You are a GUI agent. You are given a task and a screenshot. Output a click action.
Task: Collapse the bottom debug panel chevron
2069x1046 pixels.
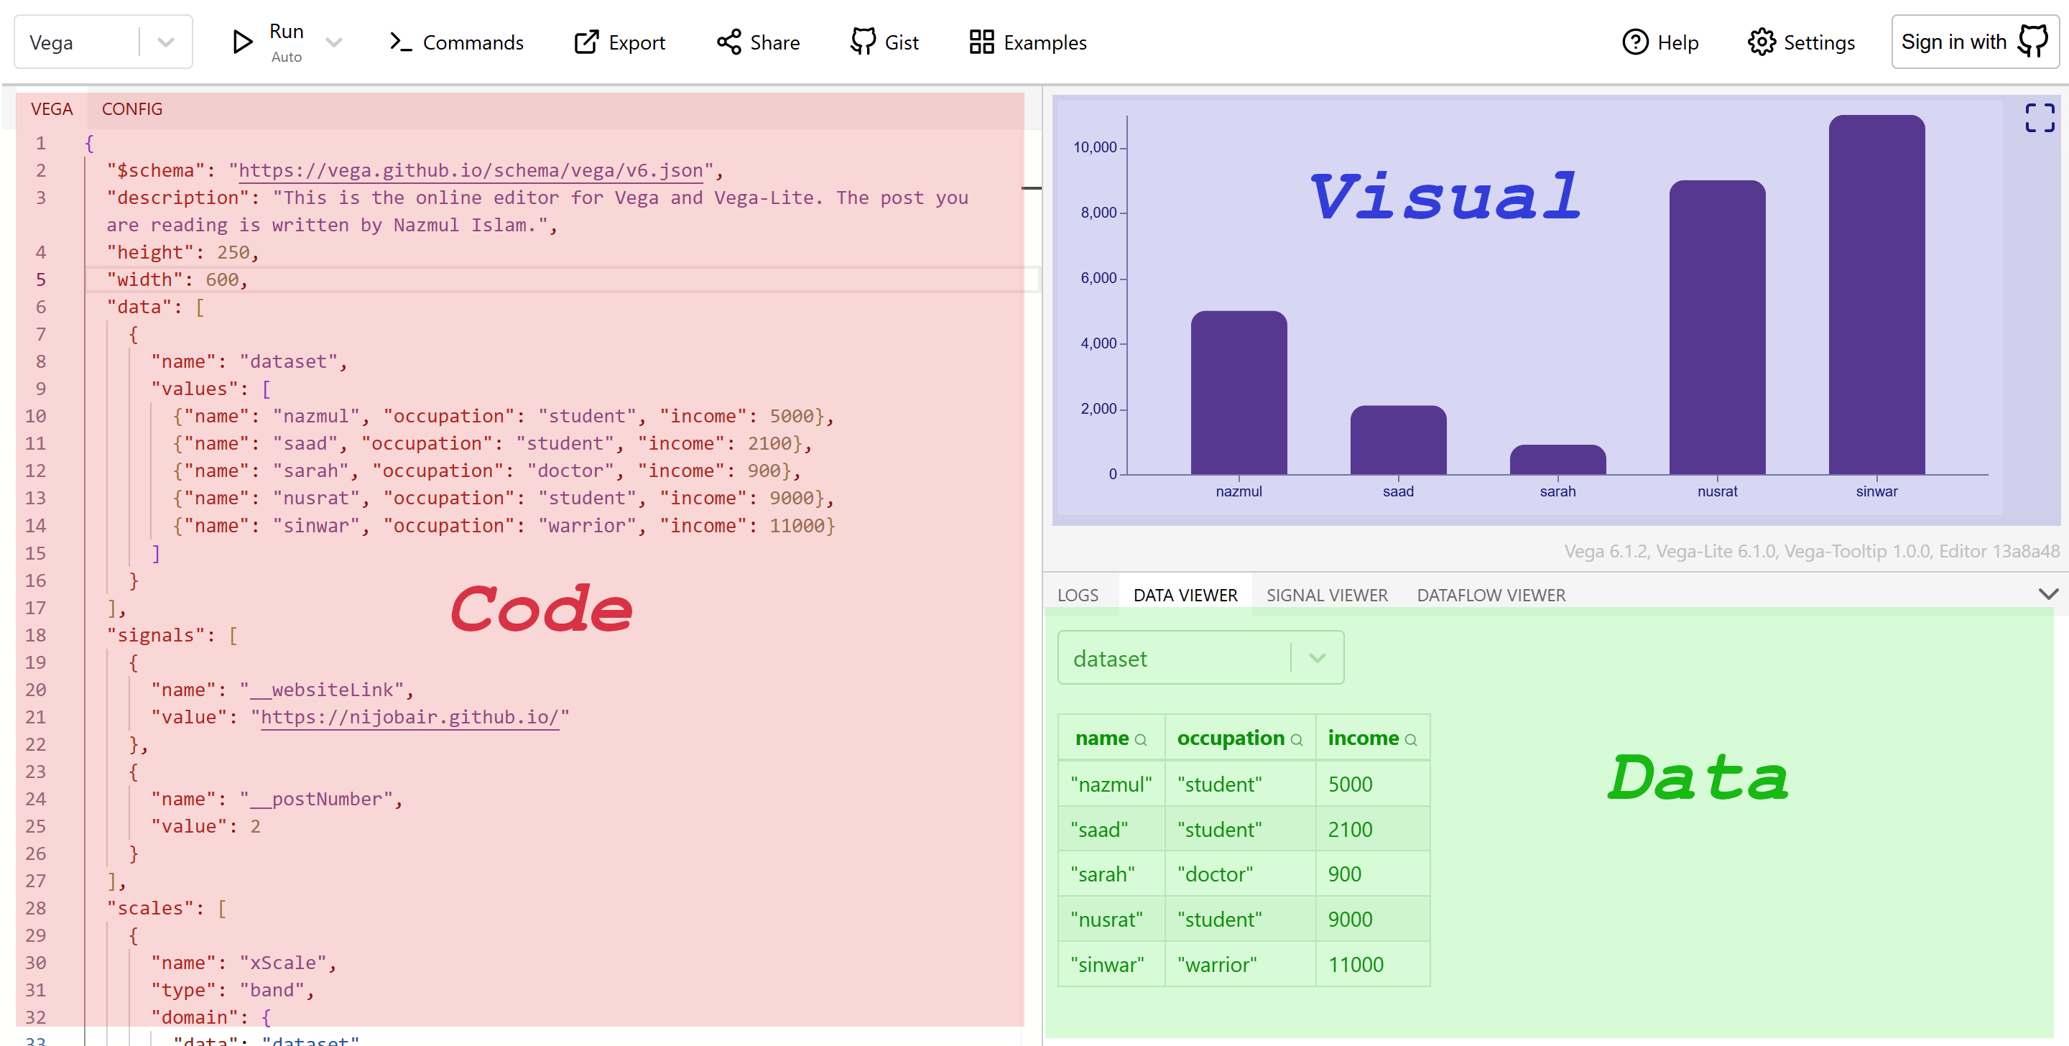click(x=2047, y=595)
